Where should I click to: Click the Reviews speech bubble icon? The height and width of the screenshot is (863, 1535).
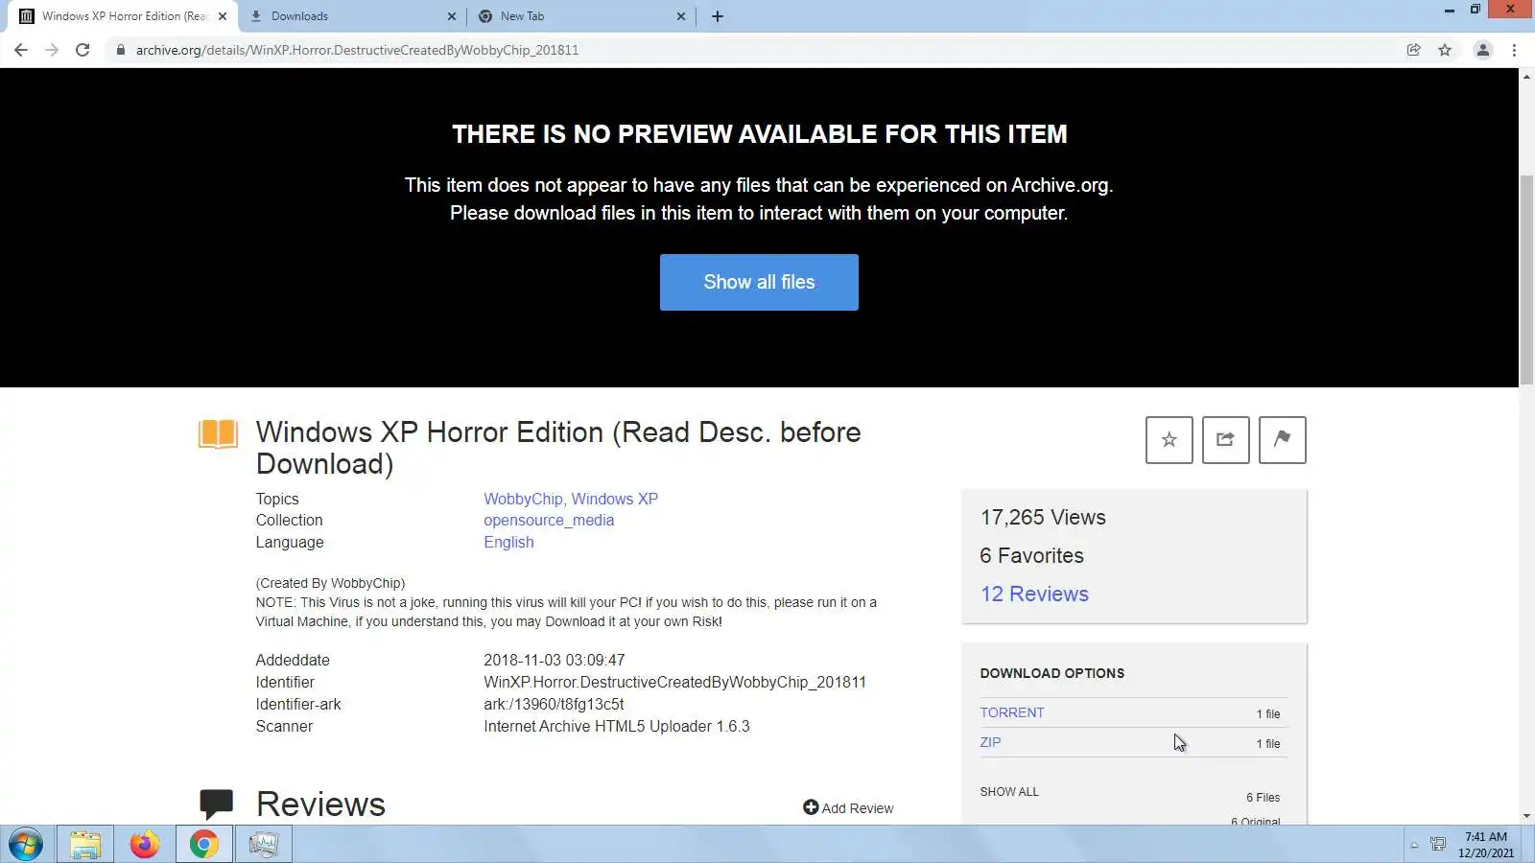coord(217,804)
